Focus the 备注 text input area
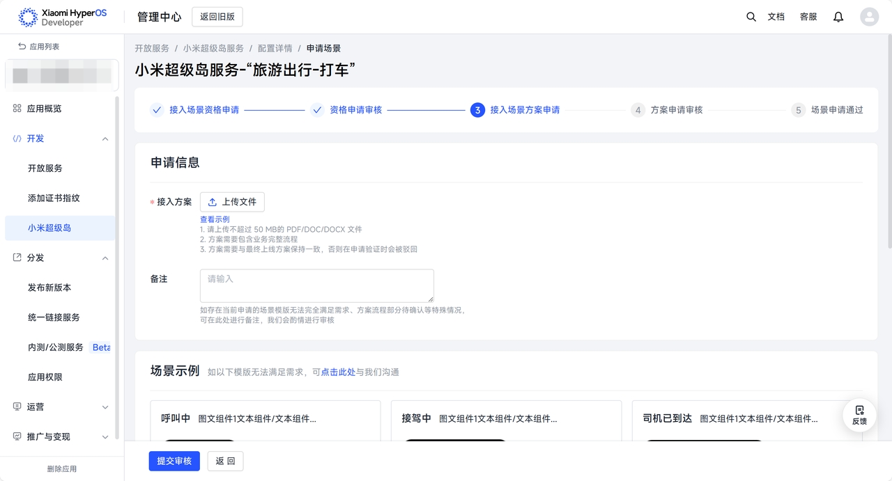Image resolution: width=892 pixels, height=481 pixels. coord(316,285)
